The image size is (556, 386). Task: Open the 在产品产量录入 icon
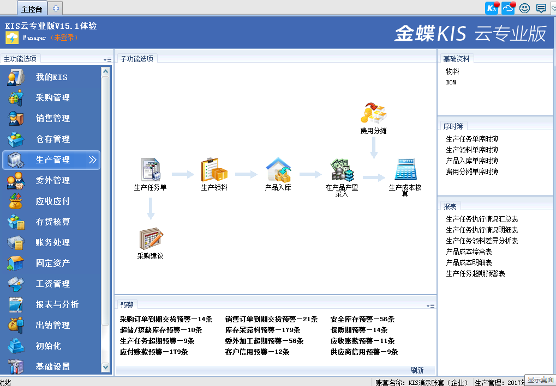click(342, 170)
